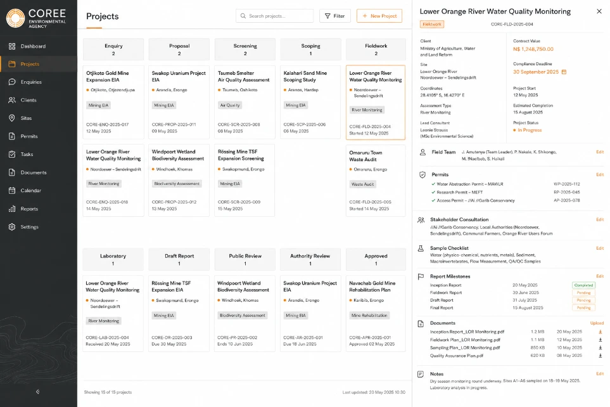The image size is (610, 407).
Task: Edit the Report Milestones section
Action: pos(600,276)
